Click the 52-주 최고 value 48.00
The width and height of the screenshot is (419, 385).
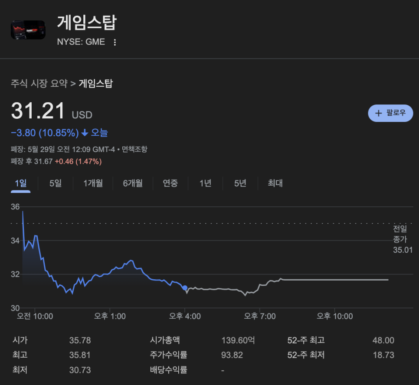click(x=383, y=340)
